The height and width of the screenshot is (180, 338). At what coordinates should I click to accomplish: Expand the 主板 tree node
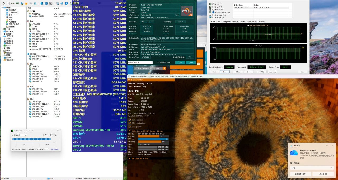[2, 29]
